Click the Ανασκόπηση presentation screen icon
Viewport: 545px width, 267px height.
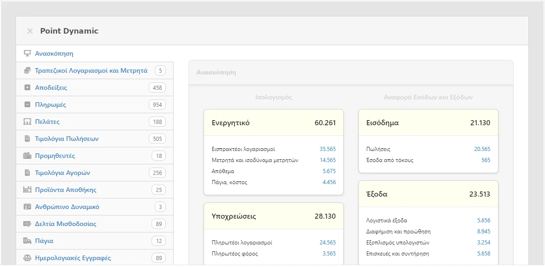pyautogui.click(x=27, y=53)
